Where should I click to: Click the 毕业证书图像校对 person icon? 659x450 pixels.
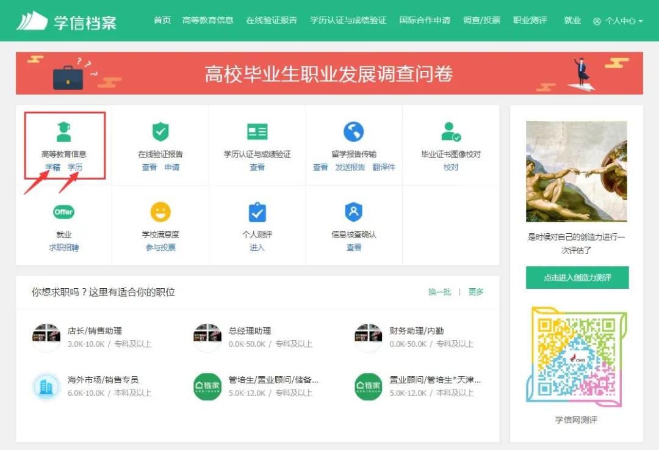tap(450, 130)
